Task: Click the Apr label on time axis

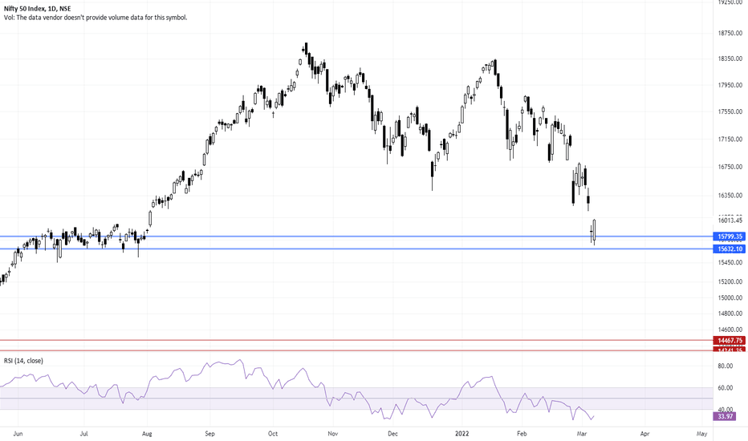Action: tap(645, 434)
